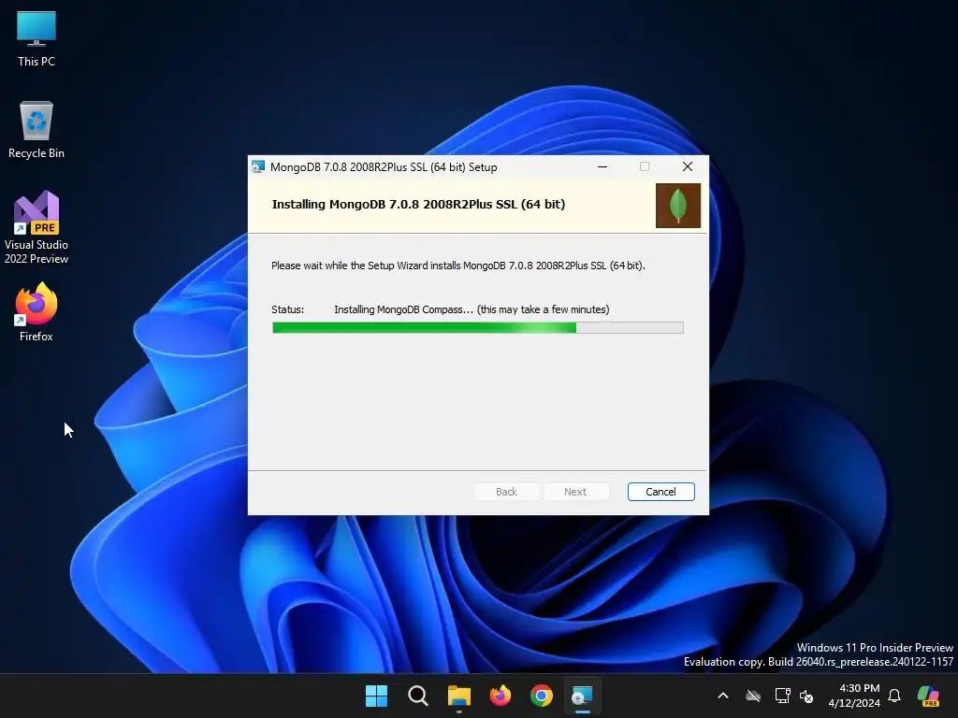Viewport: 958px width, 718px height.
Task: Click the MongoDB Setup window title text
Action: tap(384, 167)
